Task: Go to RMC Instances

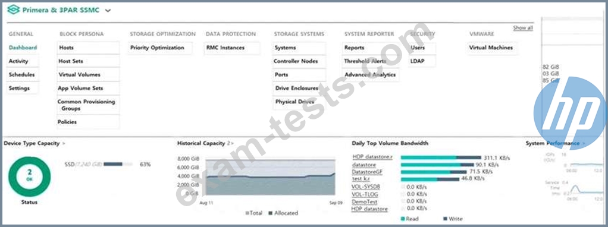Action: [225, 48]
